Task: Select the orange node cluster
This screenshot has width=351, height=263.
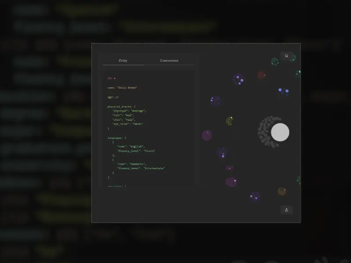Action: coord(282,191)
